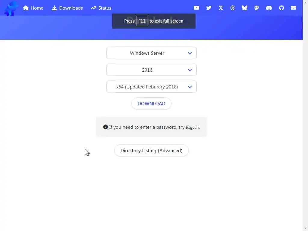Open the Twitter bird icon link
Viewport: 308px width, 231px height.
point(209,8)
